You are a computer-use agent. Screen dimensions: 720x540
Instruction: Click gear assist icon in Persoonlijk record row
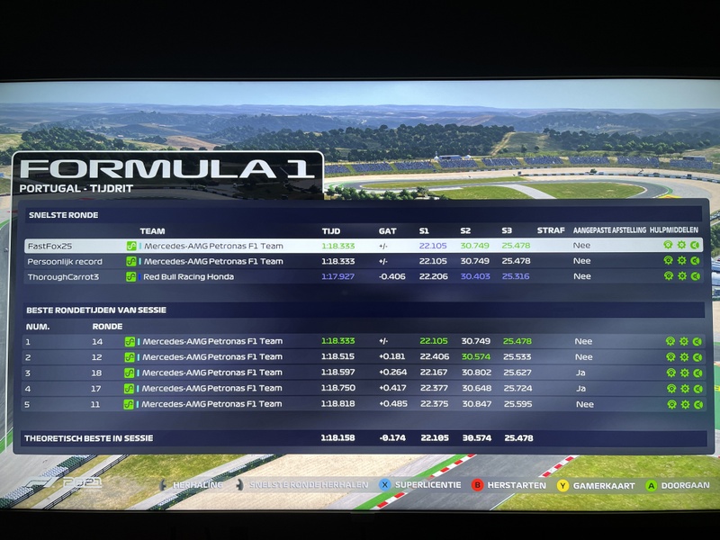(x=682, y=261)
